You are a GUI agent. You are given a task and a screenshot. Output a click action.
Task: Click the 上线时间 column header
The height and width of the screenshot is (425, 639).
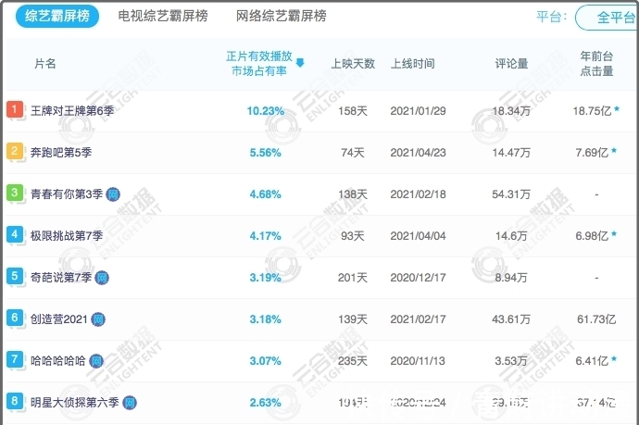pos(413,64)
